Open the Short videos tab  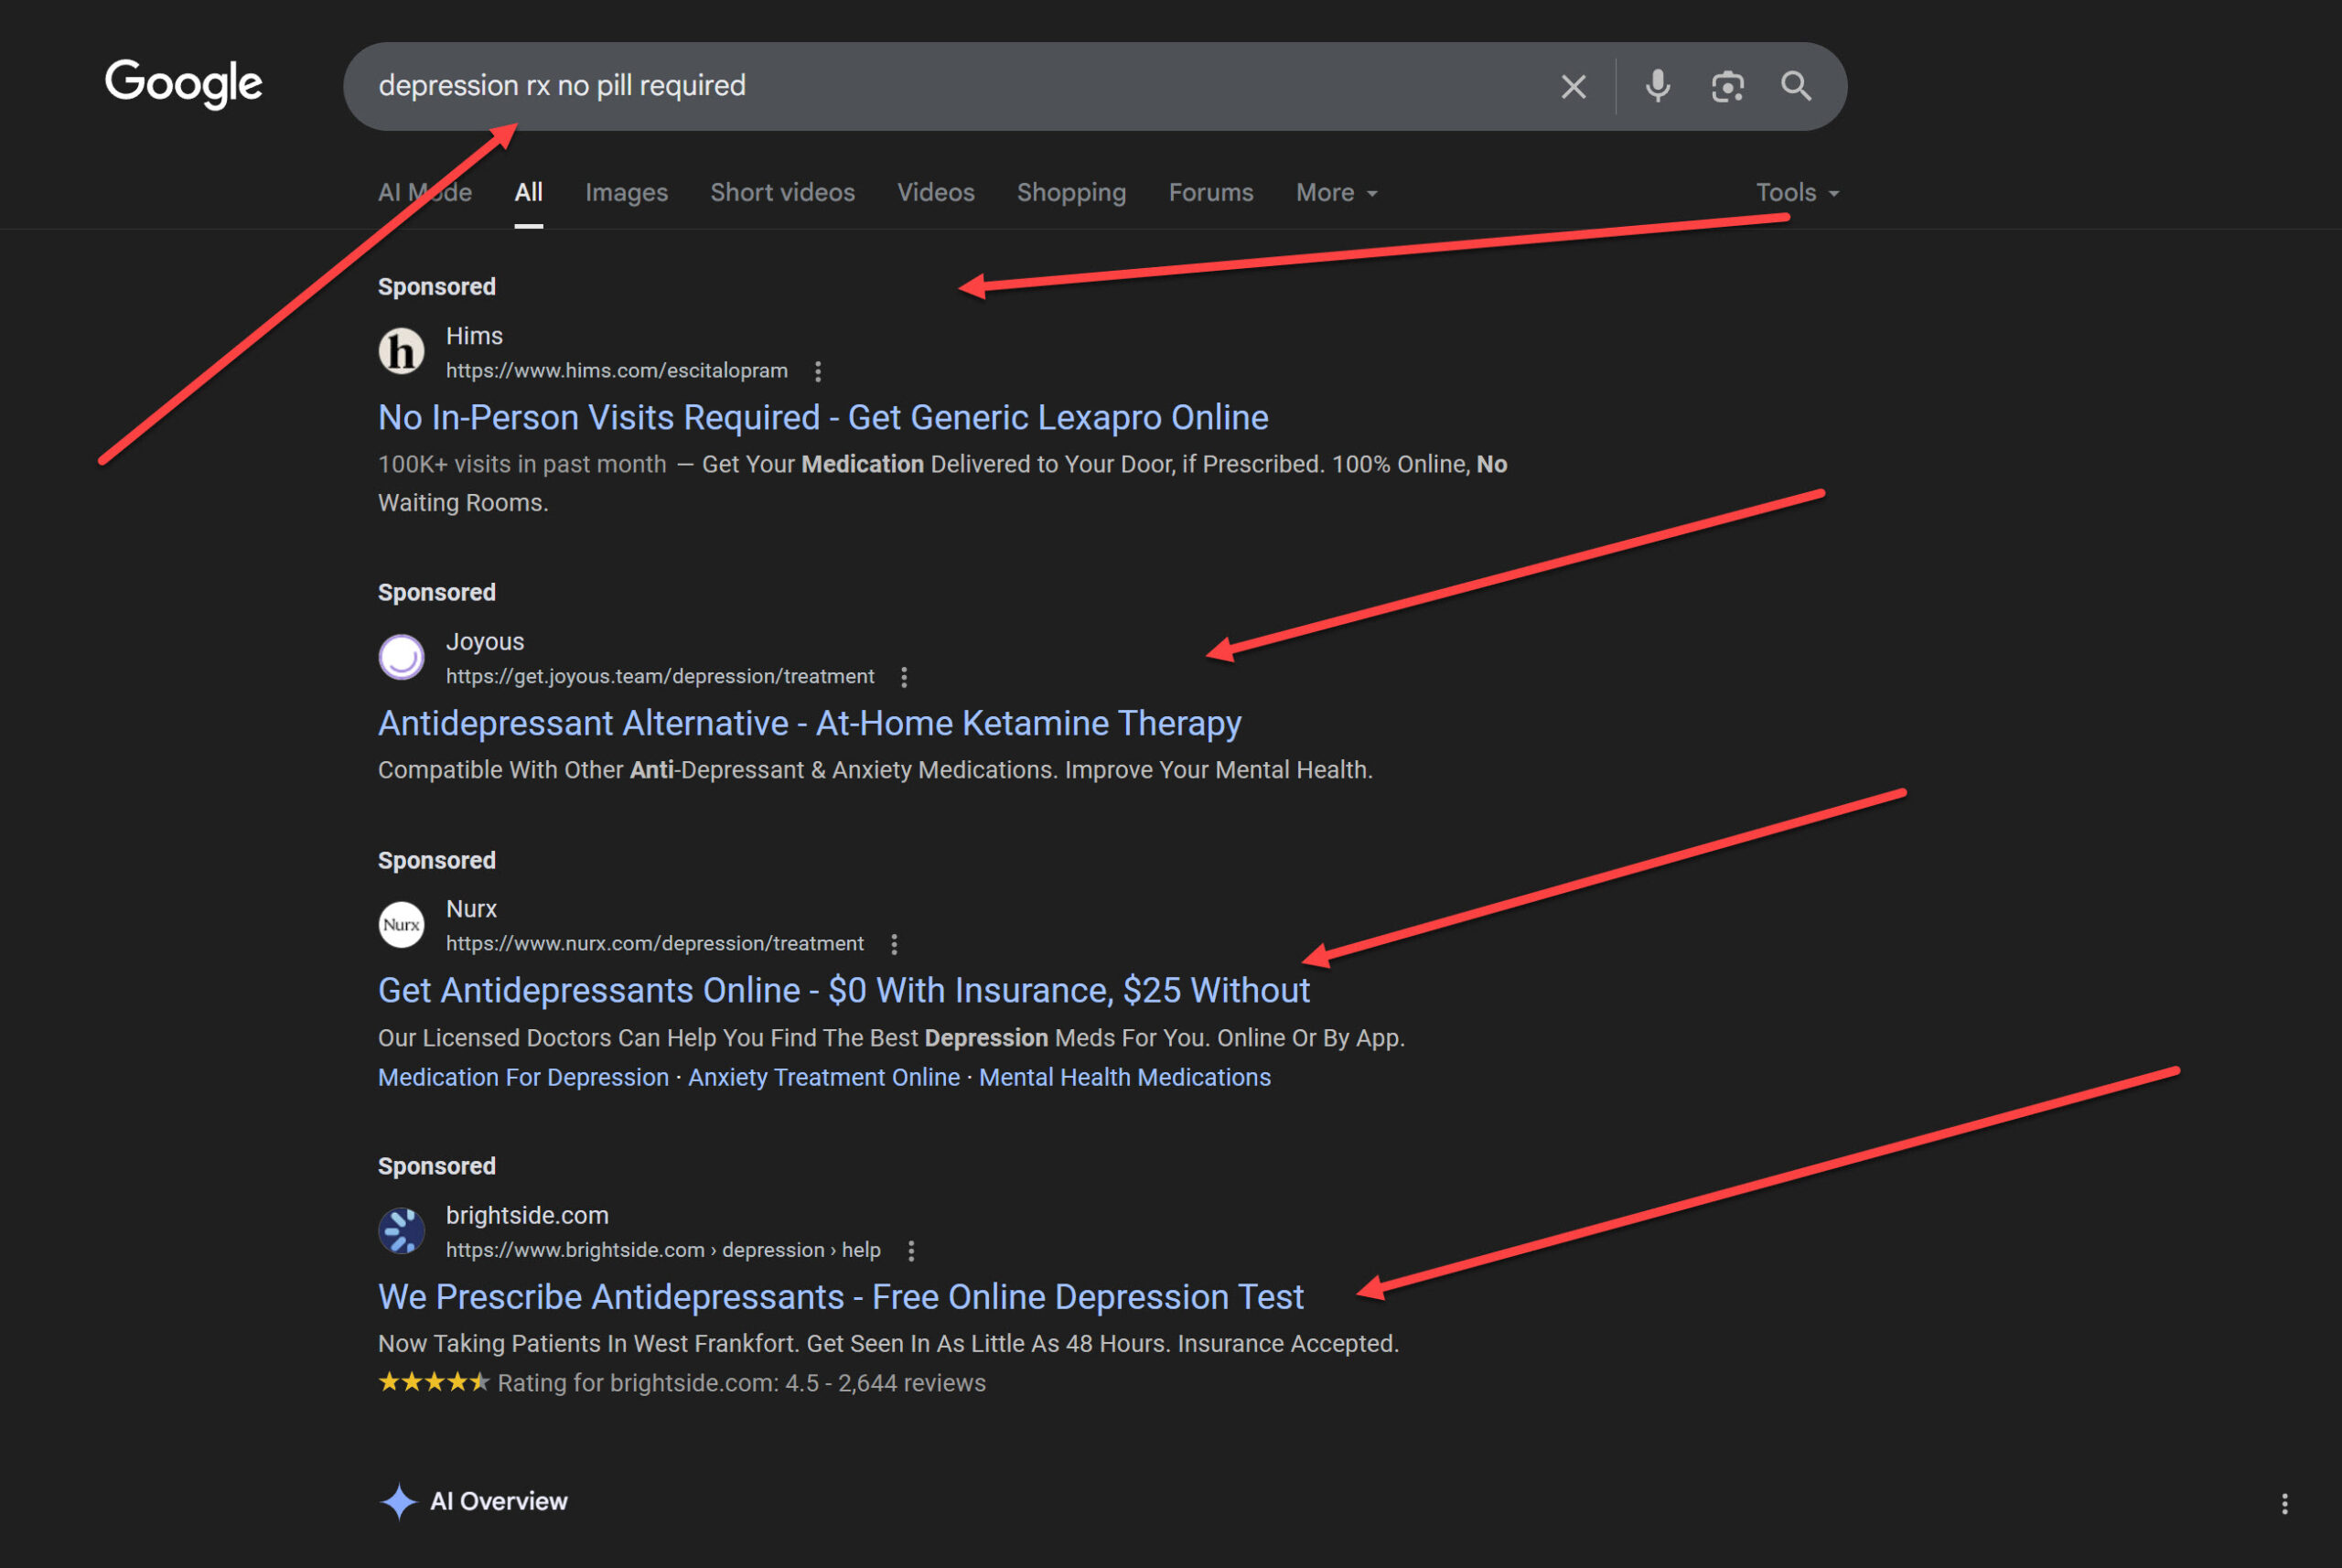(782, 193)
